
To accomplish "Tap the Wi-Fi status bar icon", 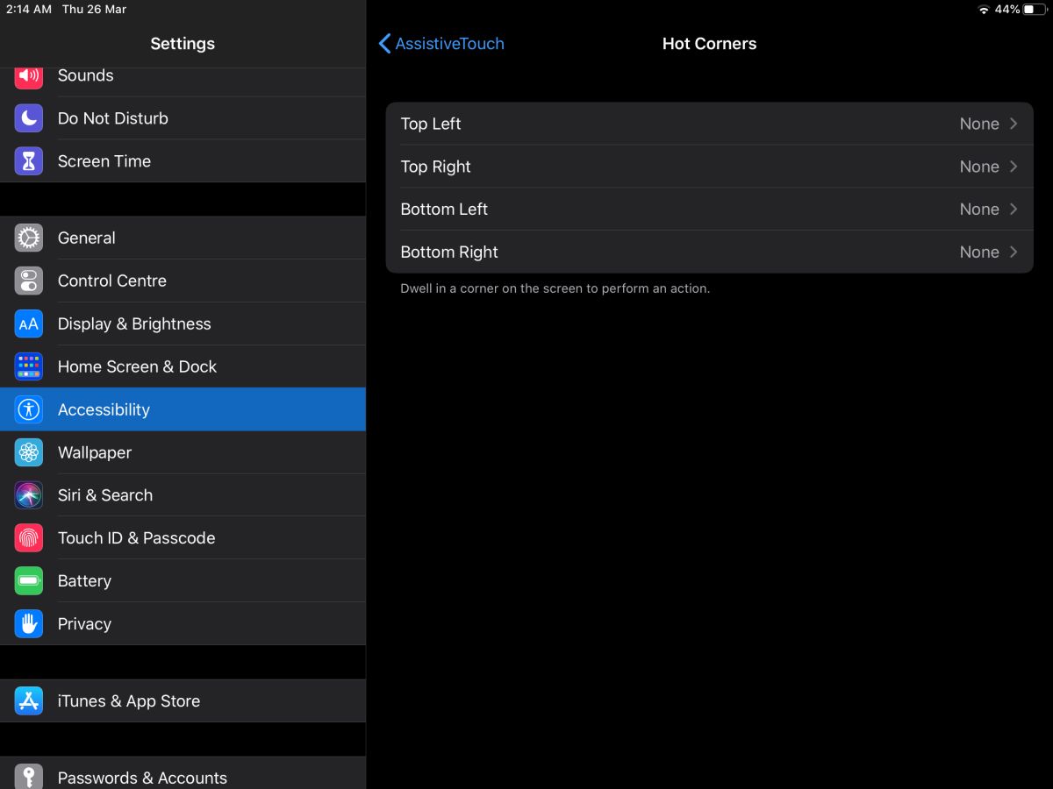I will pos(984,10).
